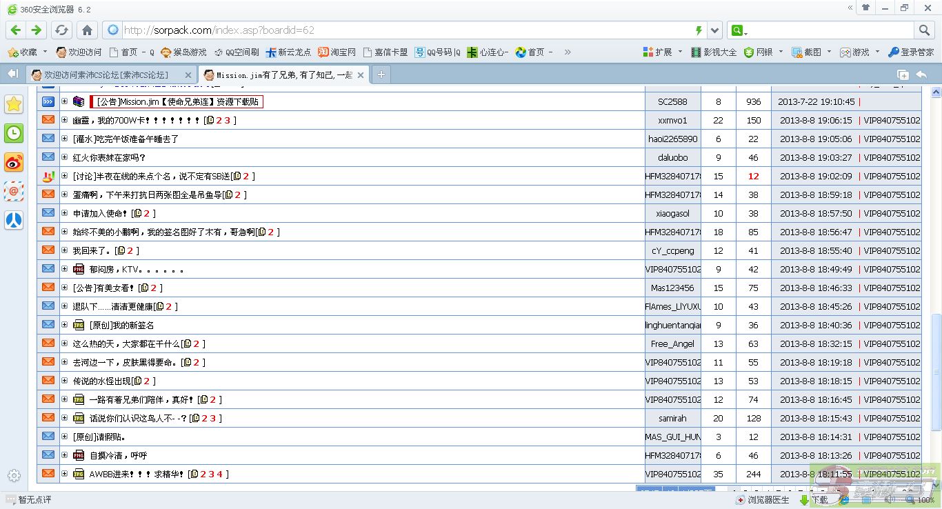942x509 pixels.
Task: Go to the browser home page
Action: 87,30
